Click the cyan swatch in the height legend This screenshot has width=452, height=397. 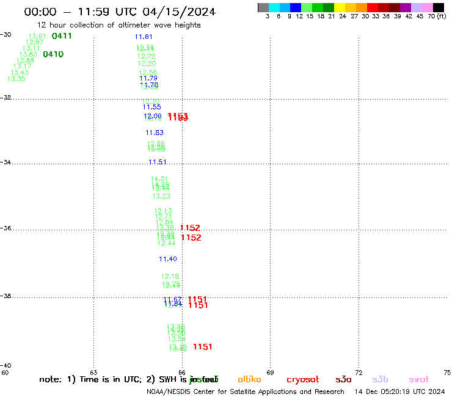coord(274,7)
